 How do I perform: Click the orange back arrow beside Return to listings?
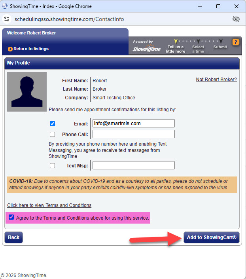(10, 49)
